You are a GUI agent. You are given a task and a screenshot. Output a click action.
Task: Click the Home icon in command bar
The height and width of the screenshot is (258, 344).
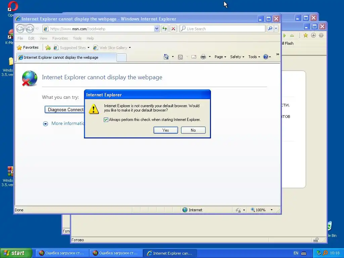click(166, 57)
